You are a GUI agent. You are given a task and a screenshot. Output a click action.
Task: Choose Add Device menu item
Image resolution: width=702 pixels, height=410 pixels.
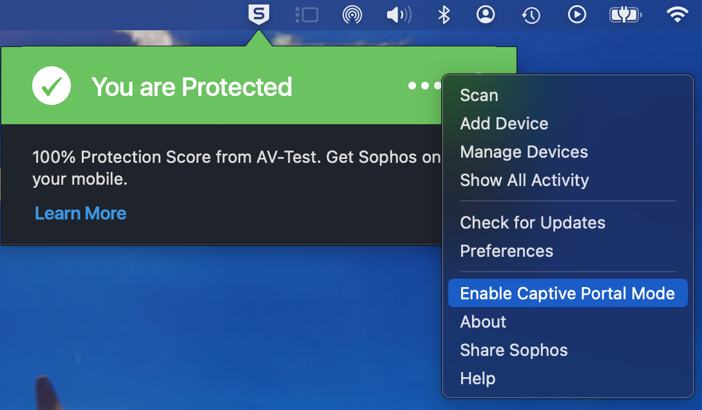click(504, 124)
